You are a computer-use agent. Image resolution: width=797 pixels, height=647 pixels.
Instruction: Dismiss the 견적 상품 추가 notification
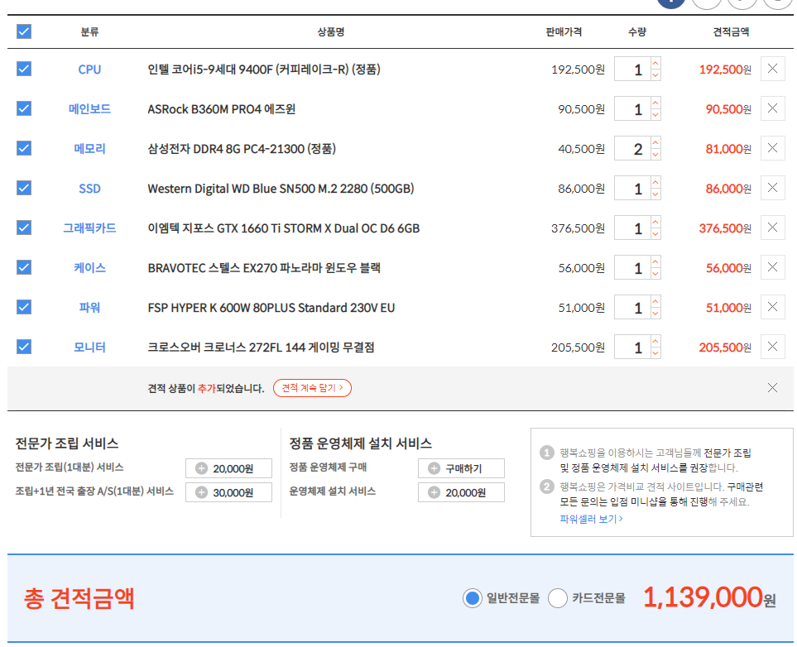click(x=772, y=388)
